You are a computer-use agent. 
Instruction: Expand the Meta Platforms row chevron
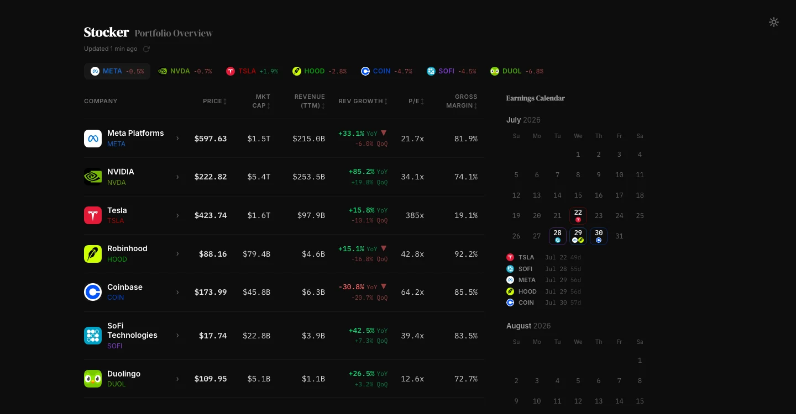tap(177, 139)
